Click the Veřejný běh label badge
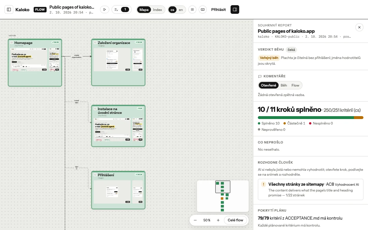The image size is (368, 230). [x=269, y=58]
